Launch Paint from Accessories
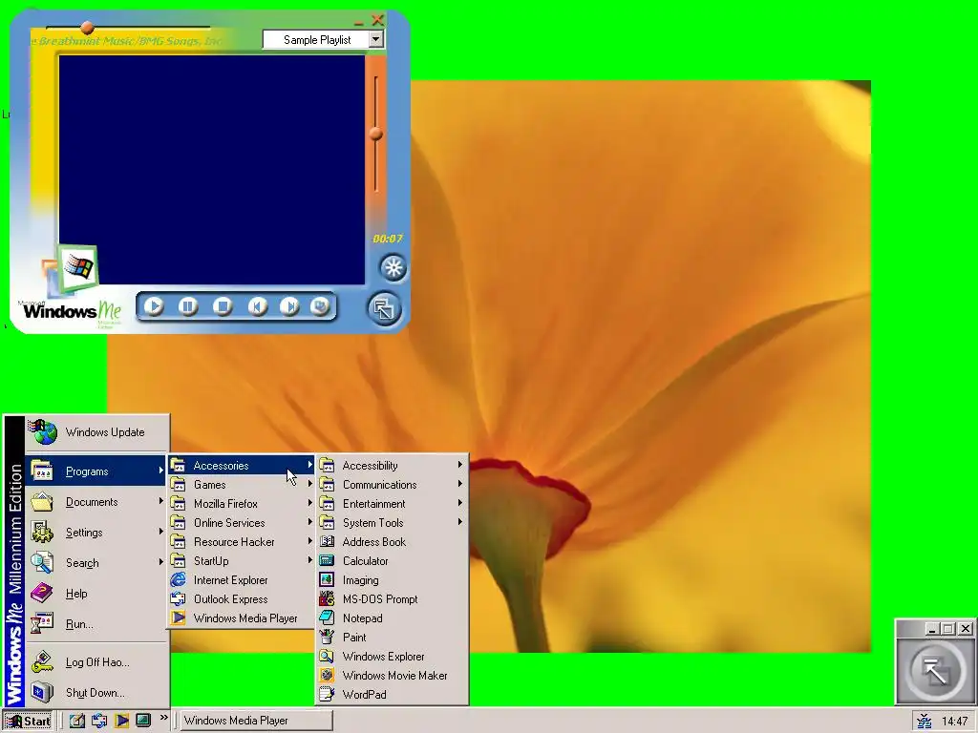 click(392, 637)
